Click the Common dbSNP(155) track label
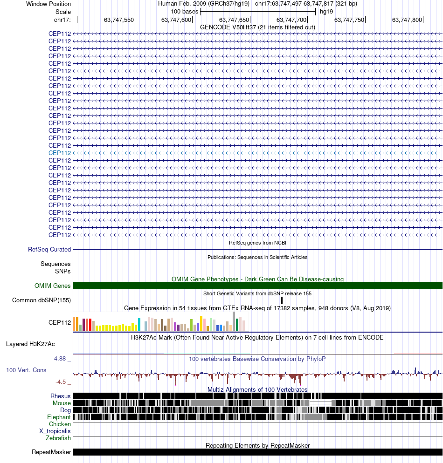Viewport: 443px width, 463px height. (42, 300)
